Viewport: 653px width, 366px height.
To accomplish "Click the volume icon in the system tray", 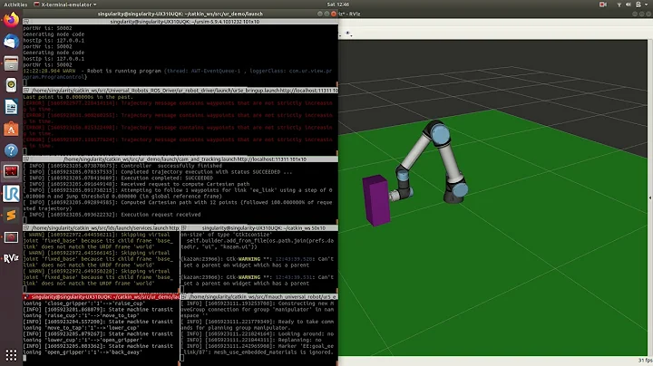I will 629,5.
